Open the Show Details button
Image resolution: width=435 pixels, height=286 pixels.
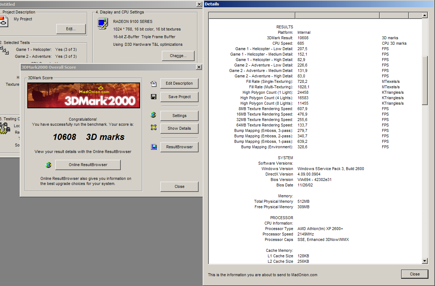pyautogui.click(x=179, y=128)
